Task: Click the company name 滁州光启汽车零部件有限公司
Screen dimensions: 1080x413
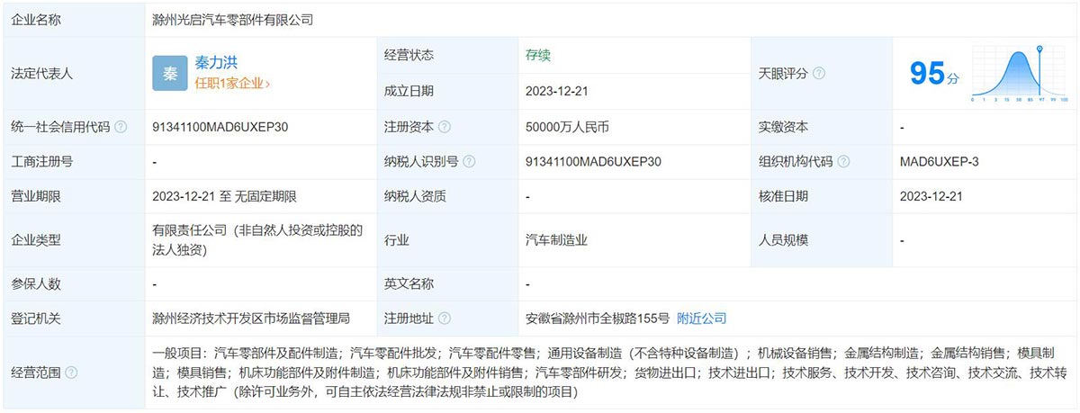Action: click(x=233, y=19)
